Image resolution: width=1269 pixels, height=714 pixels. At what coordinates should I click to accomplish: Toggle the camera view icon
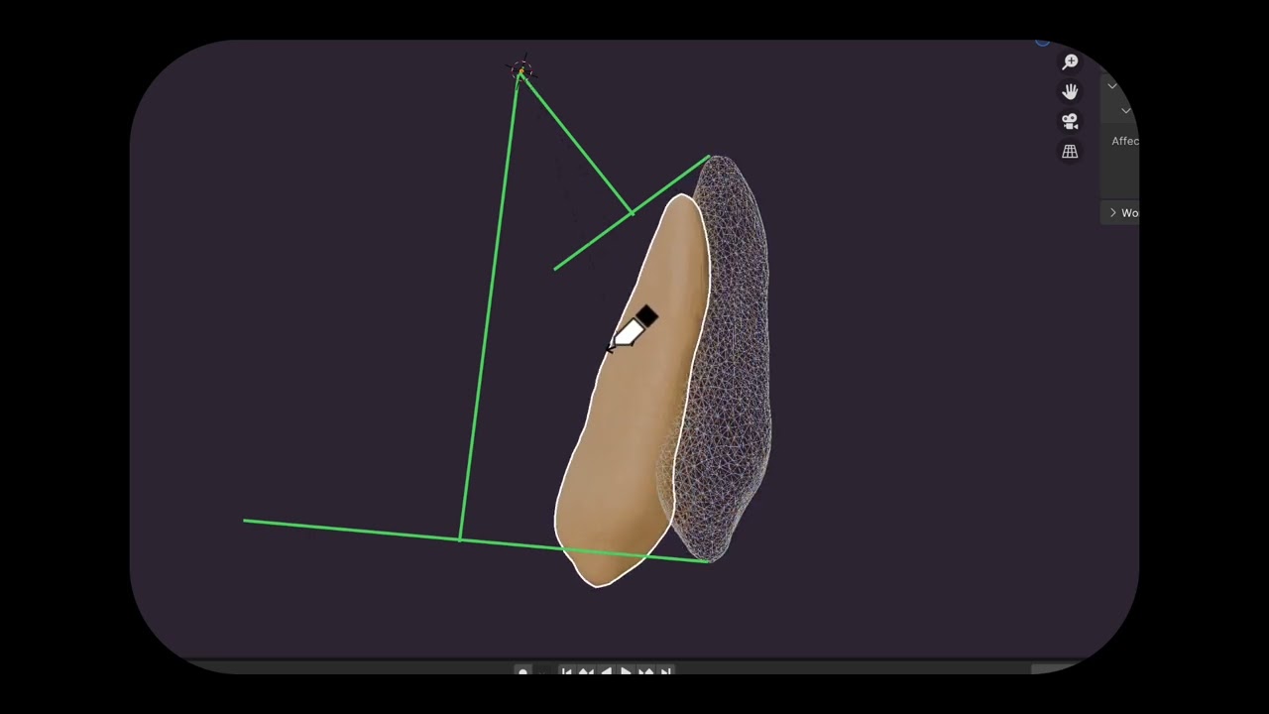tap(1070, 121)
